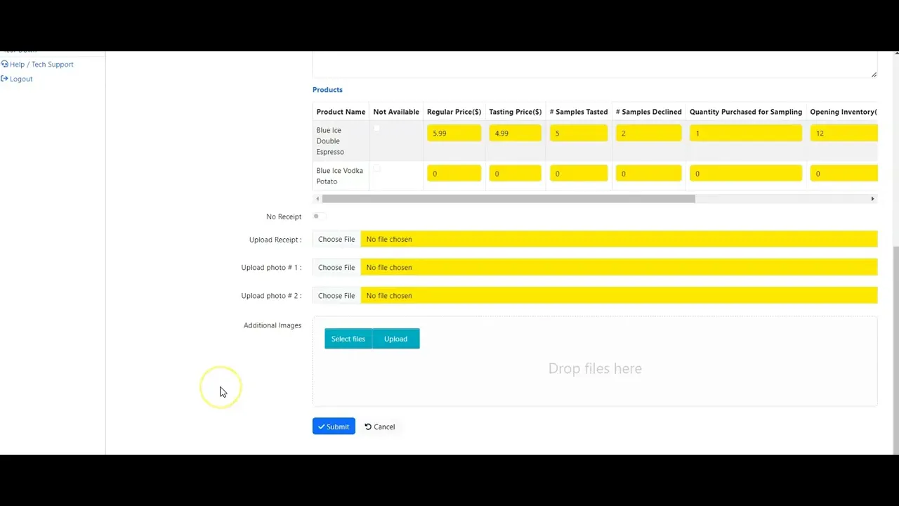Click the table's scroll-left arrow

tap(317, 199)
